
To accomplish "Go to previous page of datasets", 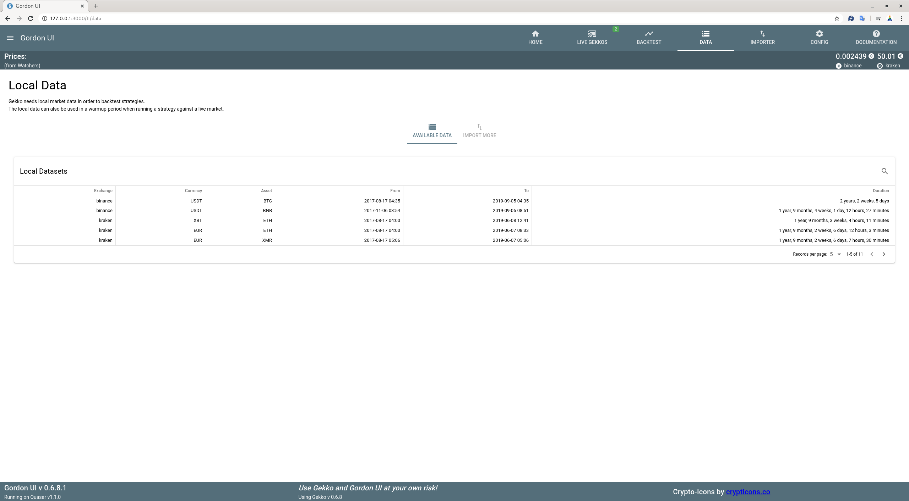I will 872,254.
